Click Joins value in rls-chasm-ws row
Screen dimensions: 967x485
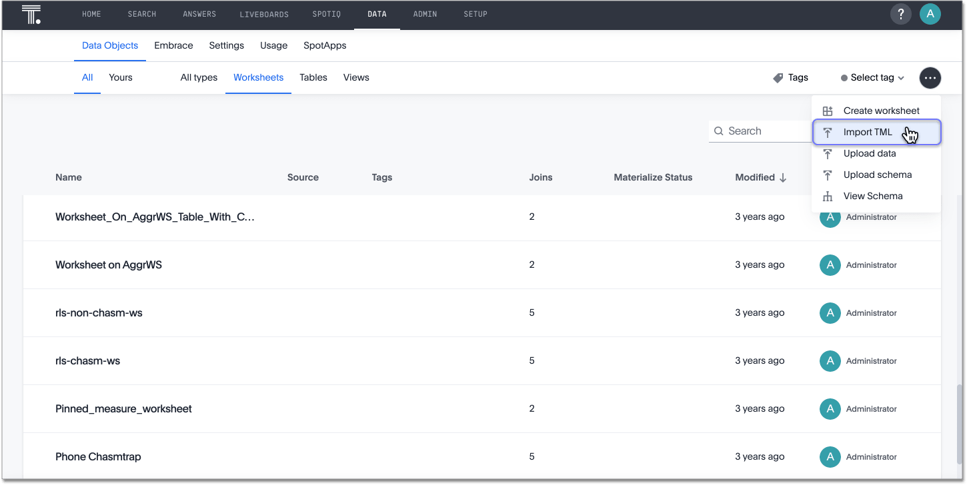point(532,361)
